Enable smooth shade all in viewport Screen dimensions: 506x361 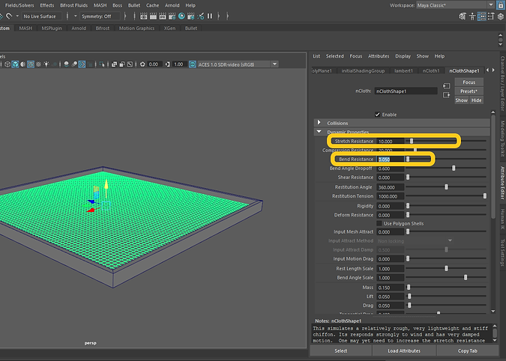tap(15, 64)
